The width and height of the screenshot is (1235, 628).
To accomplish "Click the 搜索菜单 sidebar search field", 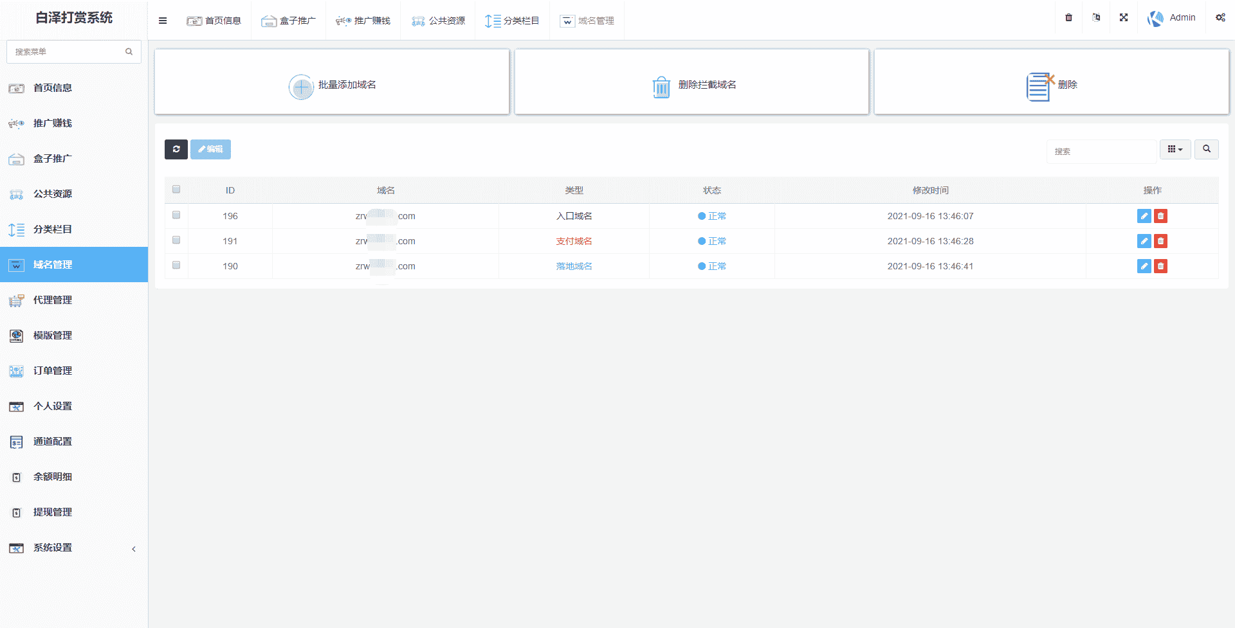I will [68, 51].
